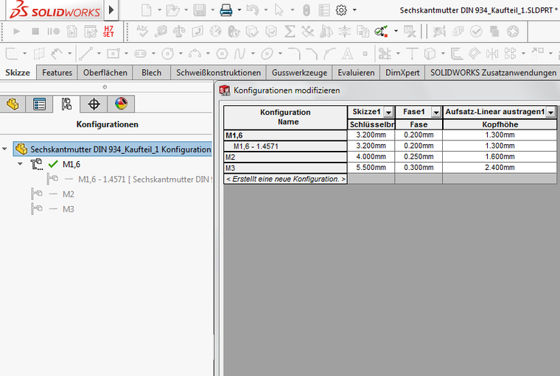Switch to the DimXpert ribbon tab

pos(402,73)
